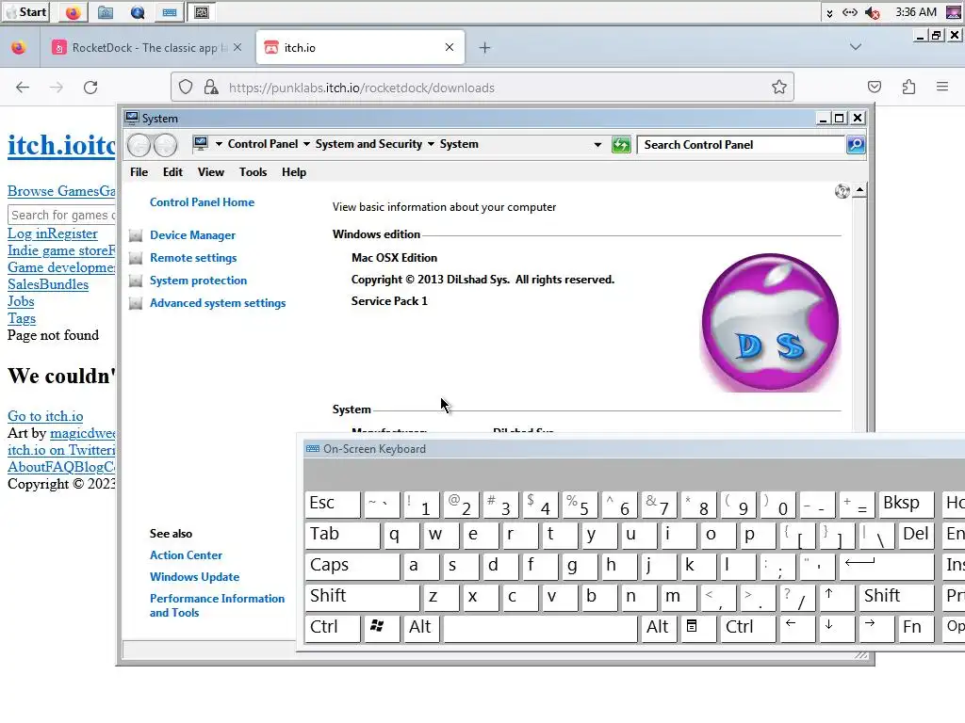Switch to the RocketDock browser tab
Image resolution: width=965 pixels, height=723 pixels.
(x=148, y=47)
